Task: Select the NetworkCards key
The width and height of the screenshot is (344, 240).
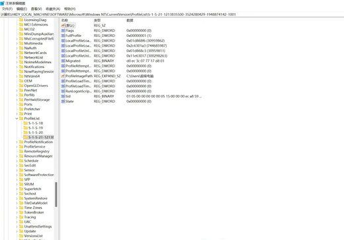Action: coord(35,53)
